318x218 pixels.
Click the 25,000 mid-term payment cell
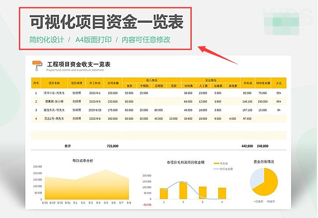point(144,93)
